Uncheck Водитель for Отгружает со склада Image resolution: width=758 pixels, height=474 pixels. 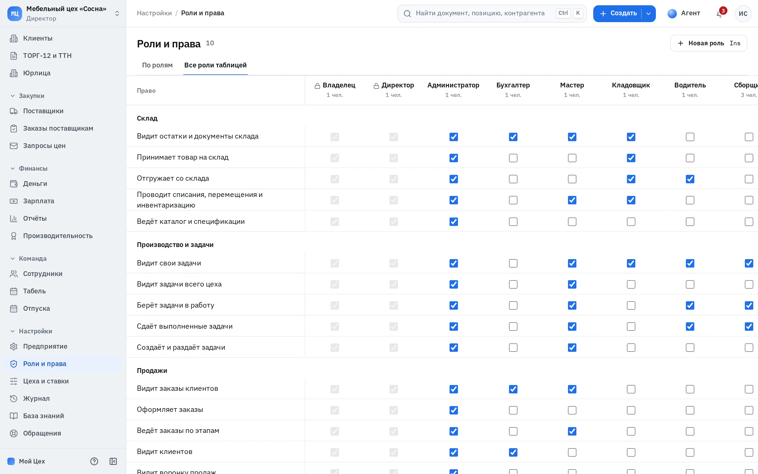[x=690, y=179]
